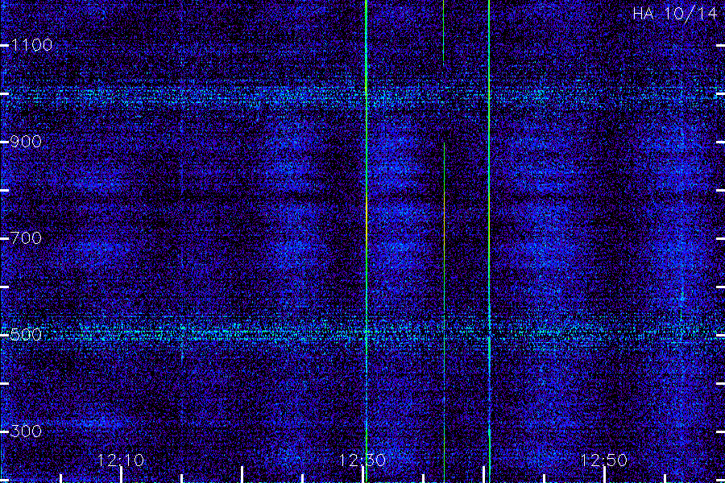The image size is (725, 483).
Task: Click the 12:10 time axis label
Action: pos(121,460)
